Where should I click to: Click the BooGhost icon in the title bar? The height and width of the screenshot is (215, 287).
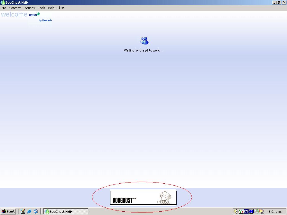(3, 3)
